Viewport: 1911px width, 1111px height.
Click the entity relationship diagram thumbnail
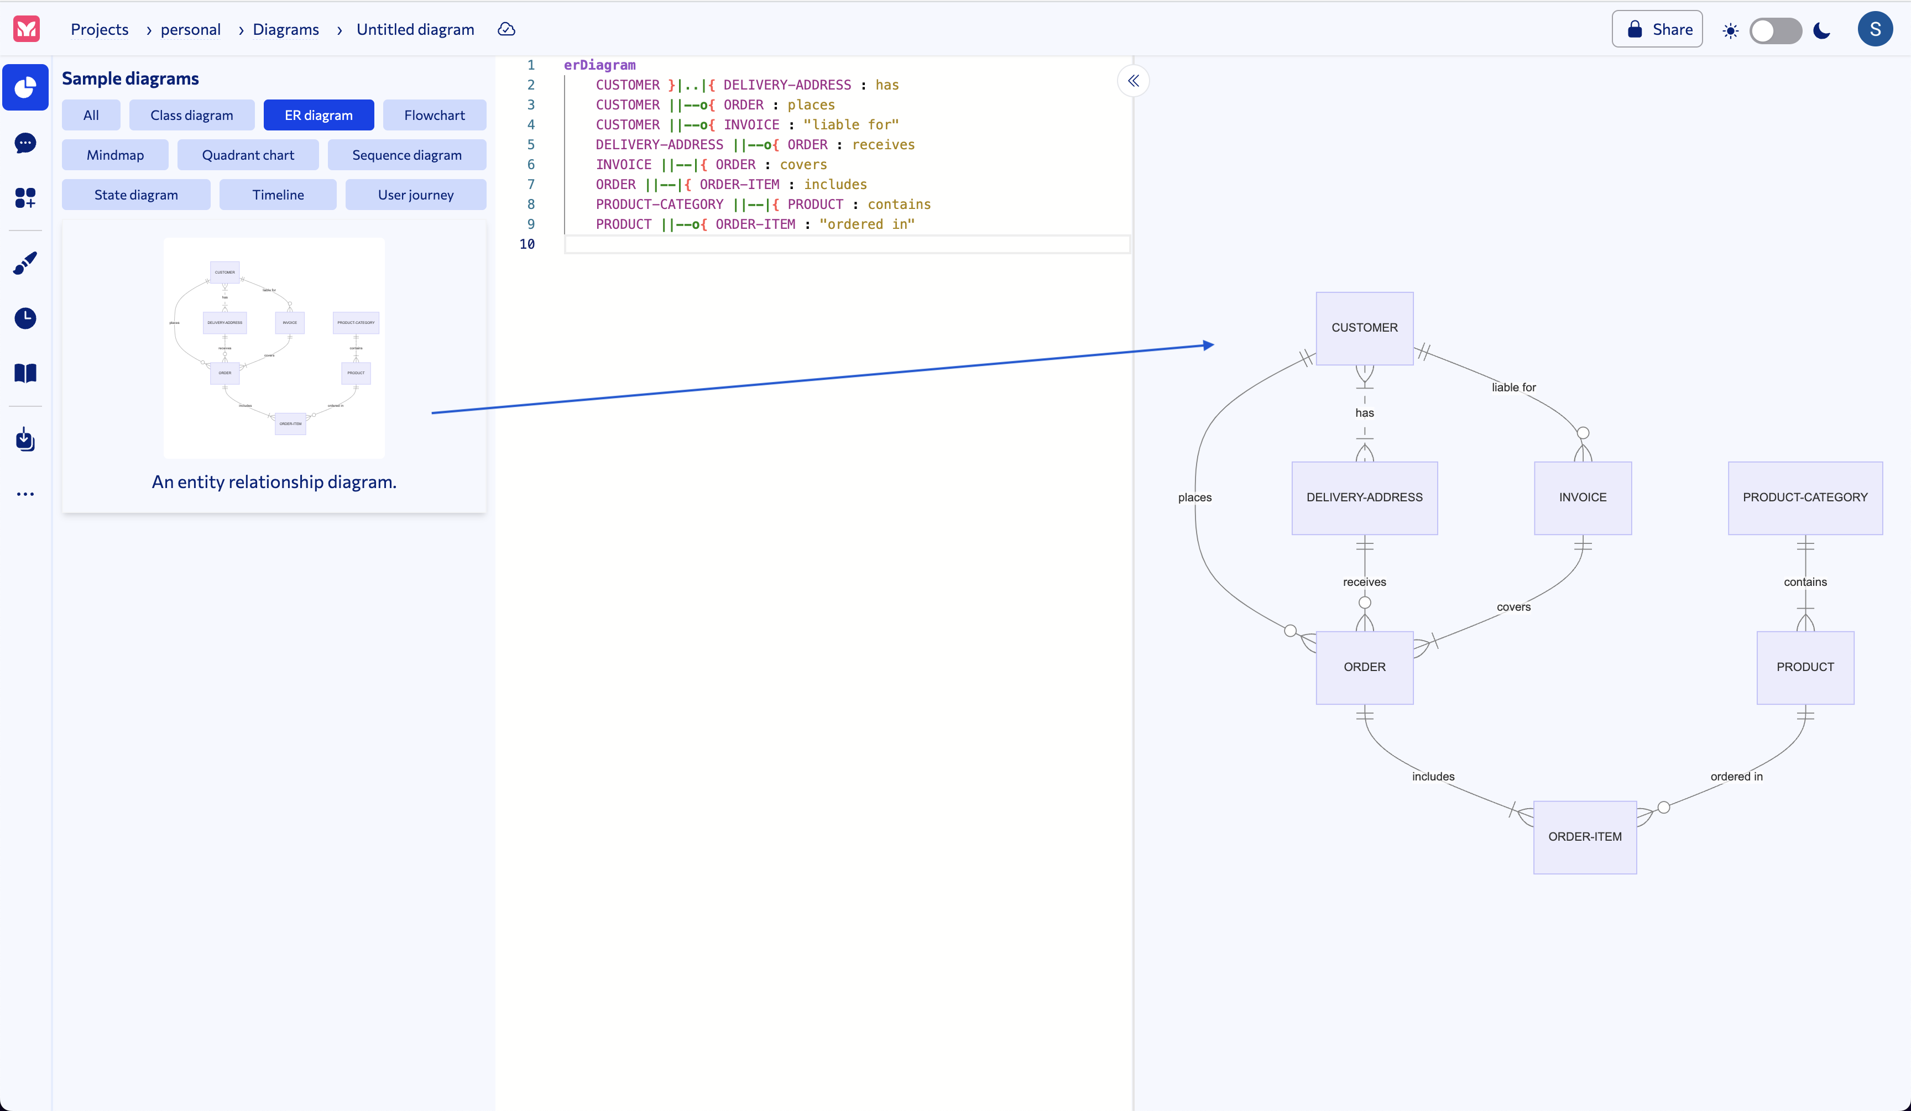[x=274, y=348]
